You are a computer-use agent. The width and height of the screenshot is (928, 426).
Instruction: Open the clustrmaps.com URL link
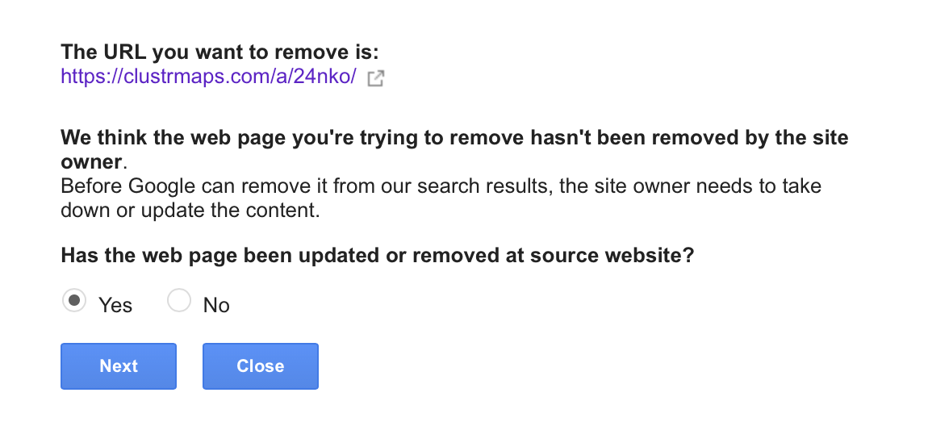208,77
